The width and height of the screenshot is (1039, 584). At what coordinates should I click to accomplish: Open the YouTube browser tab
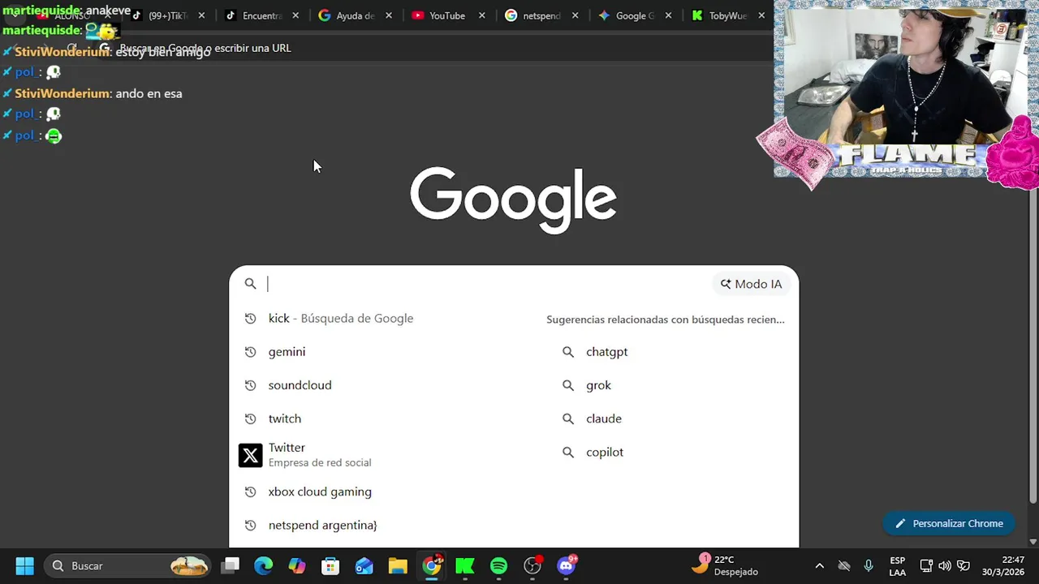tap(447, 15)
